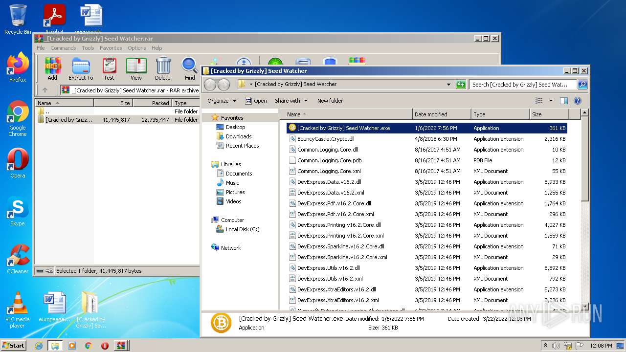Select europeana Word document on desktop
The image size is (626, 352).
[54, 307]
